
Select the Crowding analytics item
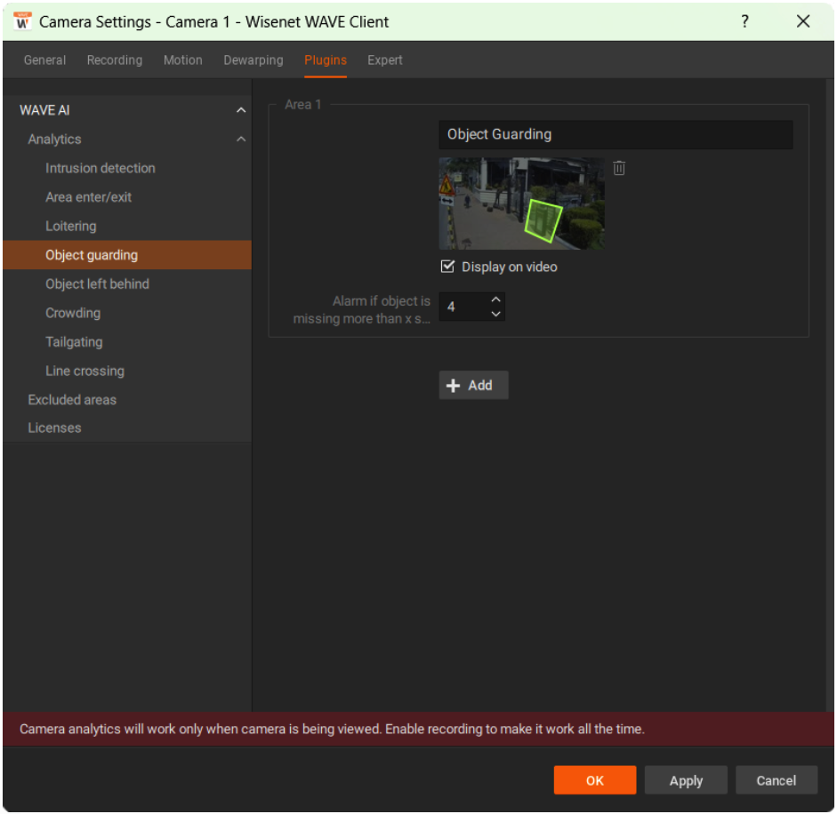73,313
